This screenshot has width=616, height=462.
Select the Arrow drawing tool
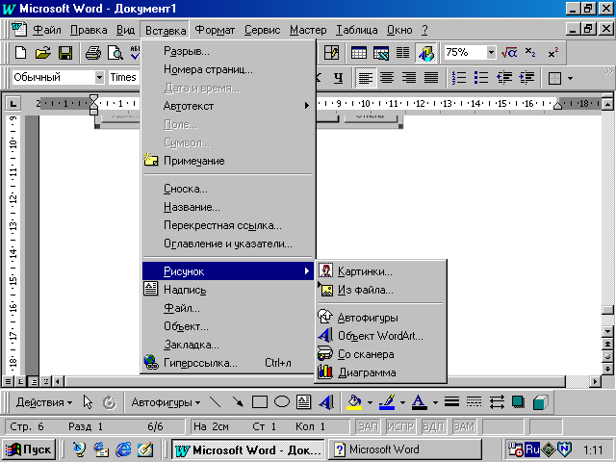click(238, 402)
